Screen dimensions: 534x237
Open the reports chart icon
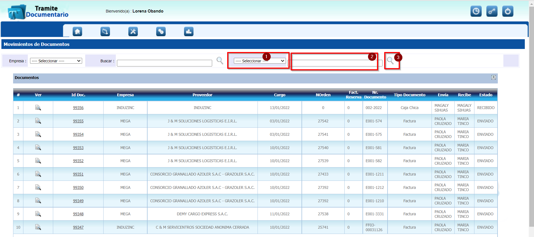click(x=189, y=31)
